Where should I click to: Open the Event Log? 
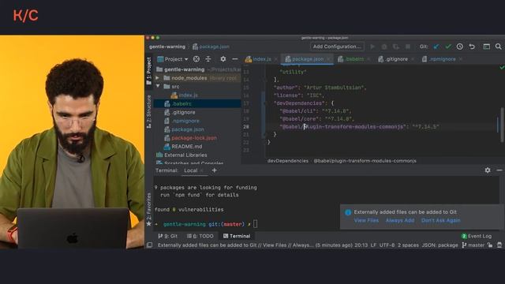click(477, 236)
